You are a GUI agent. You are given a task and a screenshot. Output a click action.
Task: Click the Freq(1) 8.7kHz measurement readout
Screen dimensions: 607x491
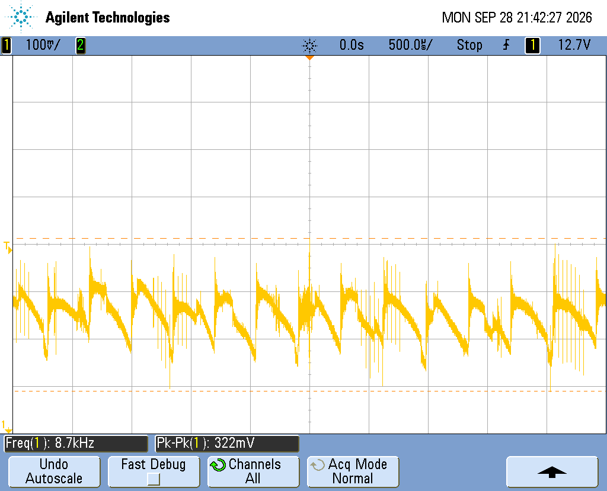76,444
